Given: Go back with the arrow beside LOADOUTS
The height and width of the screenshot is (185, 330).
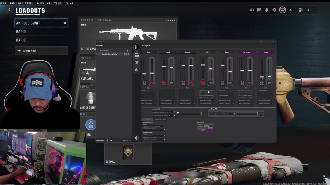Looking at the screenshot, I should [9, 10].
